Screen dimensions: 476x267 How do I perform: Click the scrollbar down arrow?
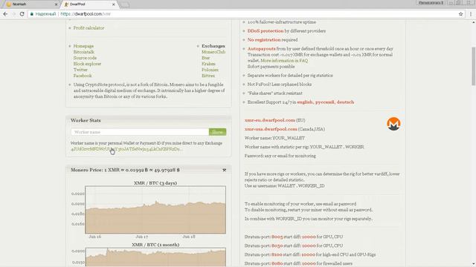pos(473,264)
